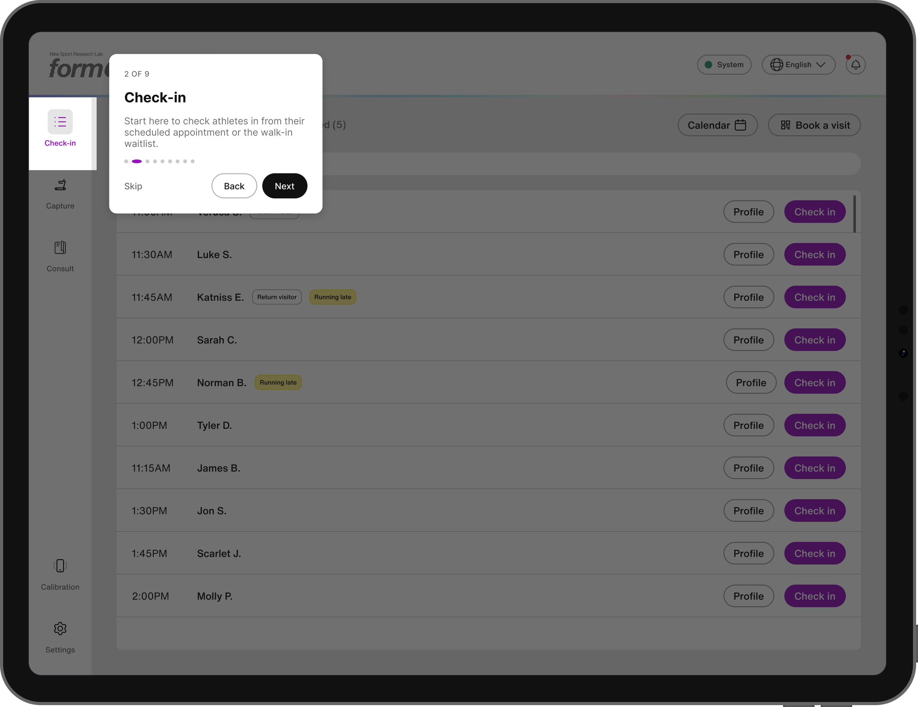Open the Consult sidebar section
This screenshot has height=707, width=918.
60,256
